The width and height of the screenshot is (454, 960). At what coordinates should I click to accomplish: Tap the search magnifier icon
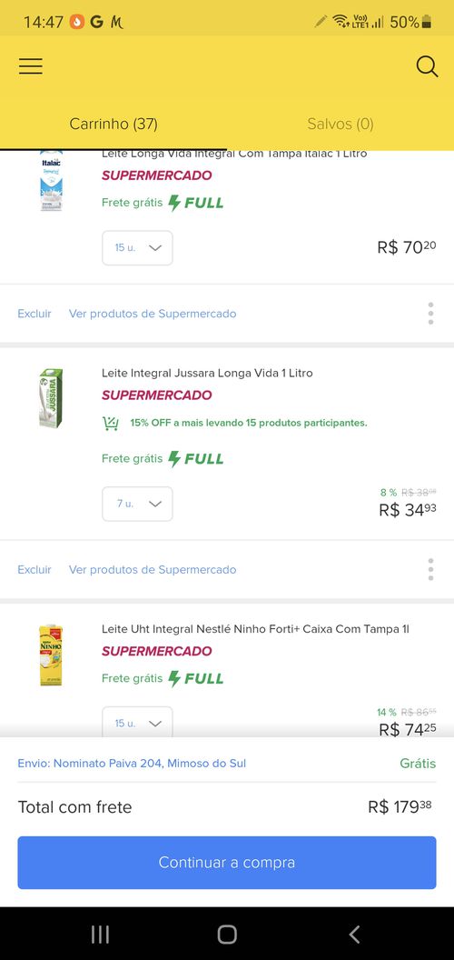click(x=427, y=66)
